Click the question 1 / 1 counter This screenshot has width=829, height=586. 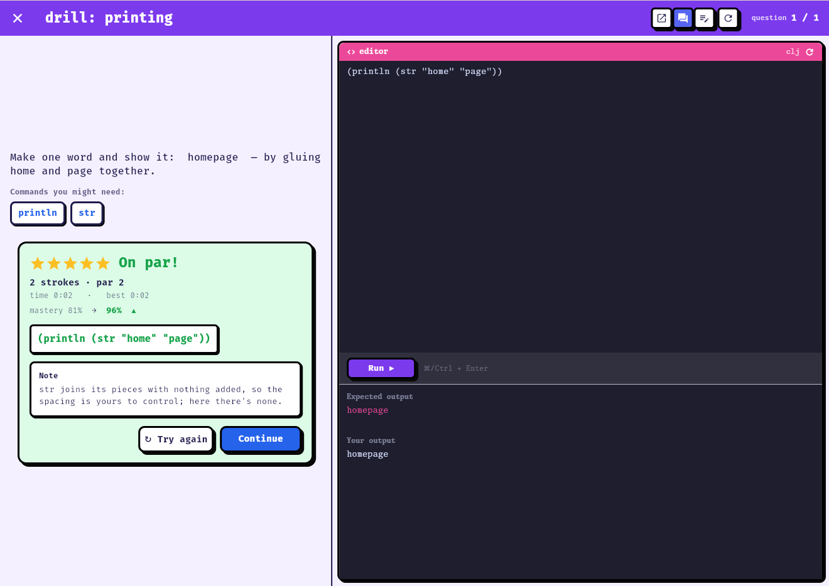(785, 18)
